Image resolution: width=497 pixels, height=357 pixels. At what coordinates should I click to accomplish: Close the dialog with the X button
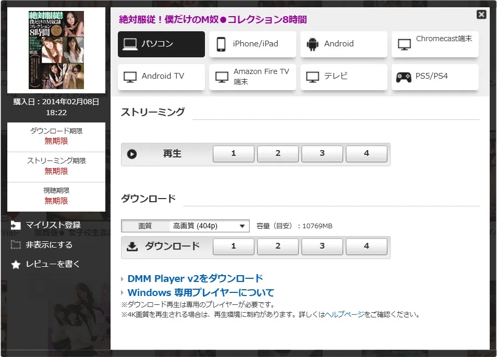481,14
